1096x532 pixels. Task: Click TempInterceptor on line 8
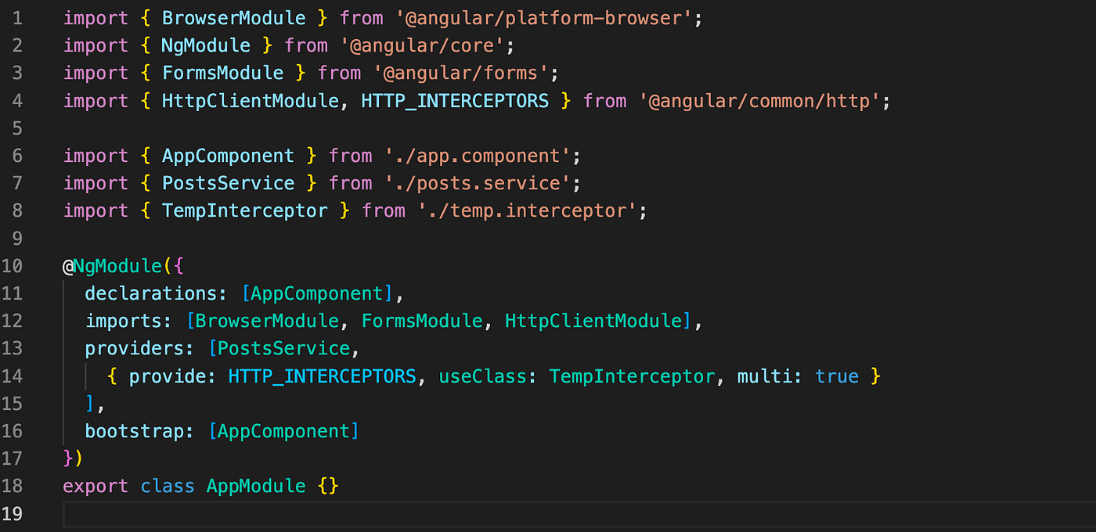point(244,210)
